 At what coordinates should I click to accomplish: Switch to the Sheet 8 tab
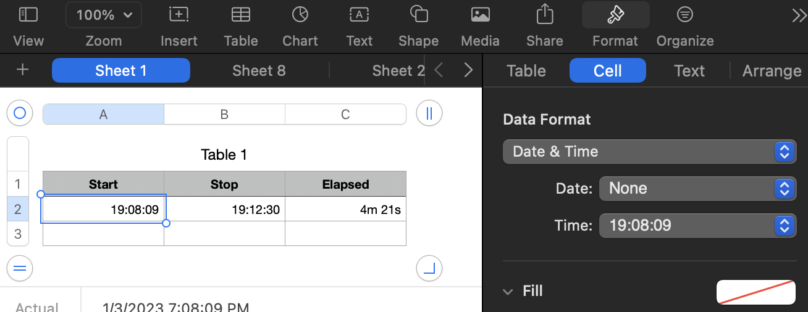coord(259,71)
